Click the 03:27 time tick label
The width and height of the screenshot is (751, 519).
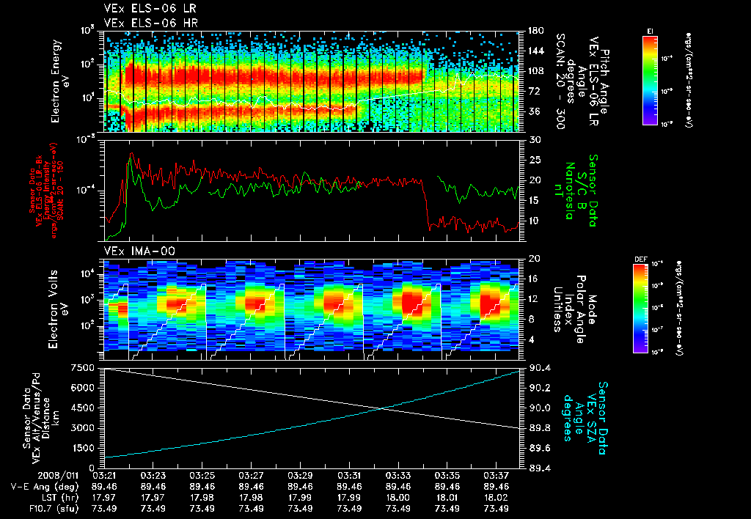tap(251, 476)
